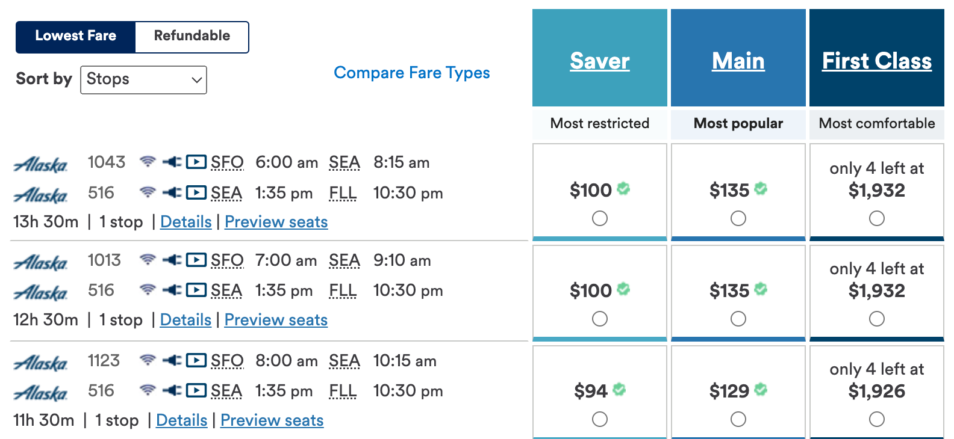Expand Details for the 11h 30m itinerary
Image resolution: width=954 pixels, height=439 pixels.
coord(181,420)
